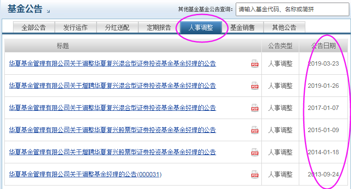The height and width of the screenshot is (189, 351).
Task: Click the date 2013-09-24
Action: (x=323, y=174)
